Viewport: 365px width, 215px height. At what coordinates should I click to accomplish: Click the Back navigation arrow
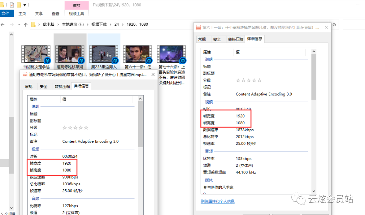coord(3,24)
